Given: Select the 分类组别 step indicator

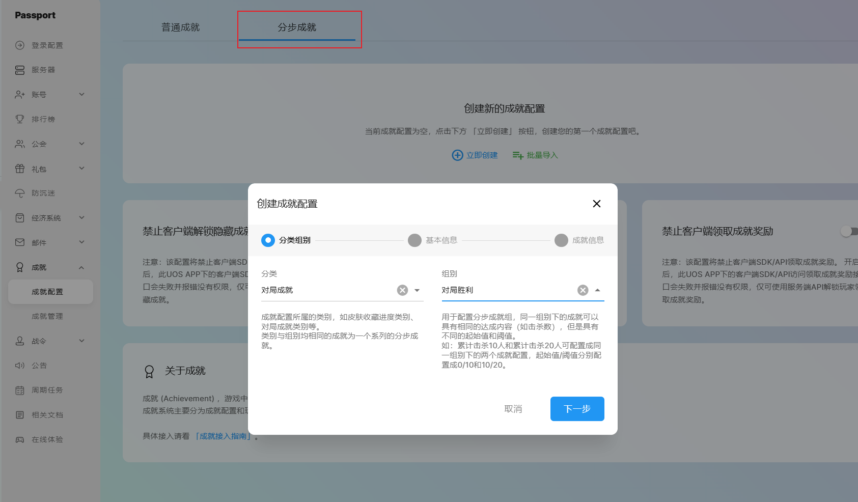Looking at the screenshot, I should coord(268,240).
